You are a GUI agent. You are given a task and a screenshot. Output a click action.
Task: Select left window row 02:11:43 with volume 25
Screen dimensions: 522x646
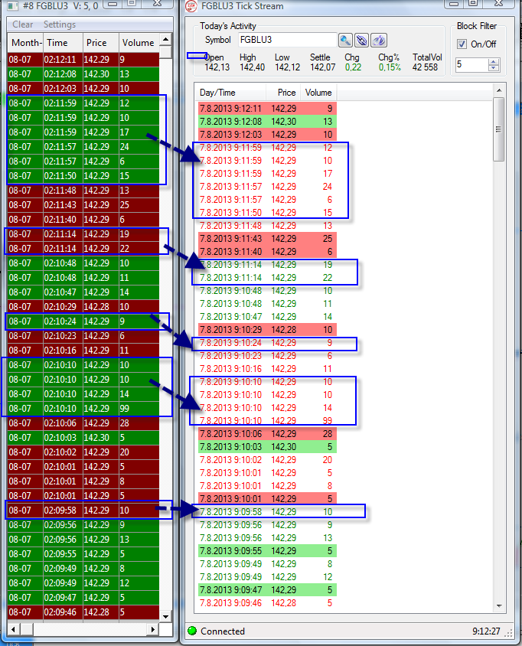pyautogui.click(x=83, y=205)
